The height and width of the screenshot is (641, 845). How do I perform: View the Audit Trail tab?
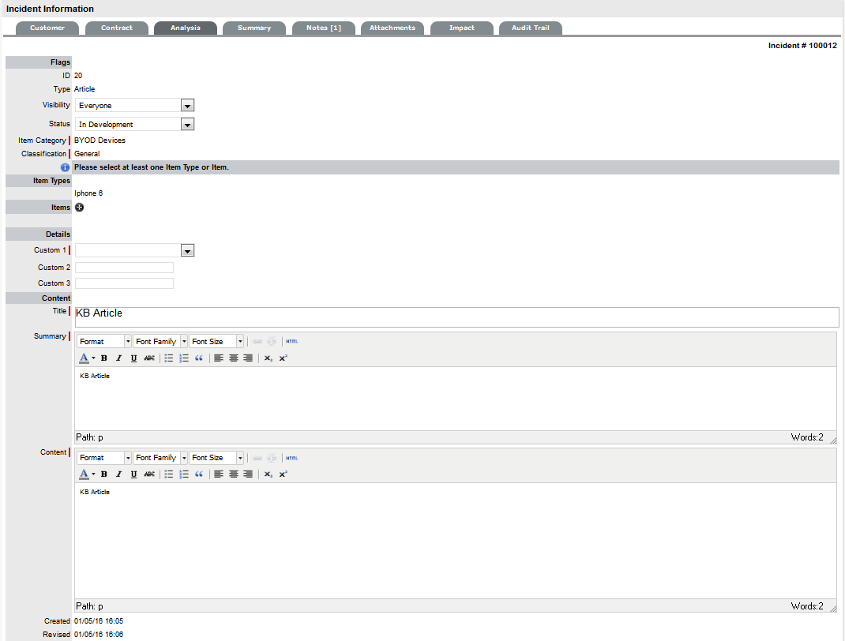[531, 28]
